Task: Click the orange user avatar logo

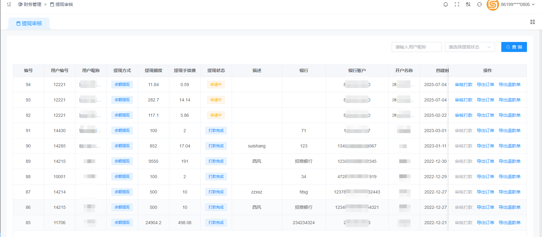Action: 493,5
